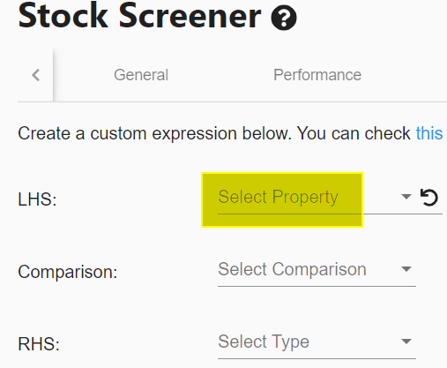
Task: Open the Select Comparison placeholder text
Action: 292,269
